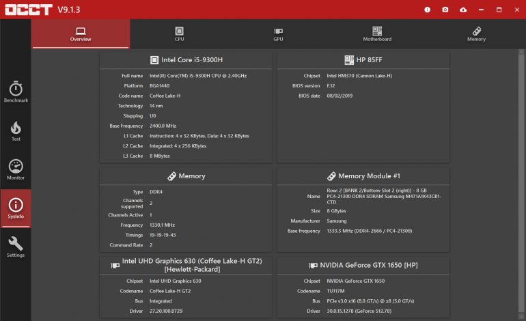This screenshot has height=321, width=526.
Task: Switch to the Motherboard tab
Action: [x=377, y=34]
